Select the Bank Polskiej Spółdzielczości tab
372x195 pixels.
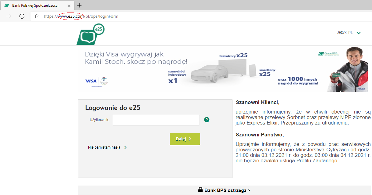(x=37, y=5)
